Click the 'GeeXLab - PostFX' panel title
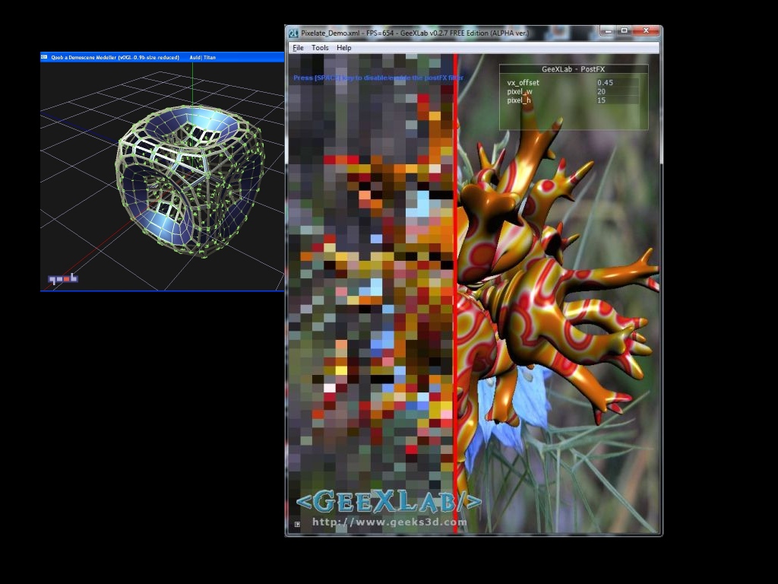778x584 pixels. coord(573,69)
